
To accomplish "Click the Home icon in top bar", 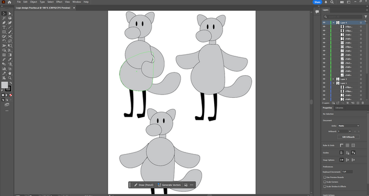I will [9, 2].
